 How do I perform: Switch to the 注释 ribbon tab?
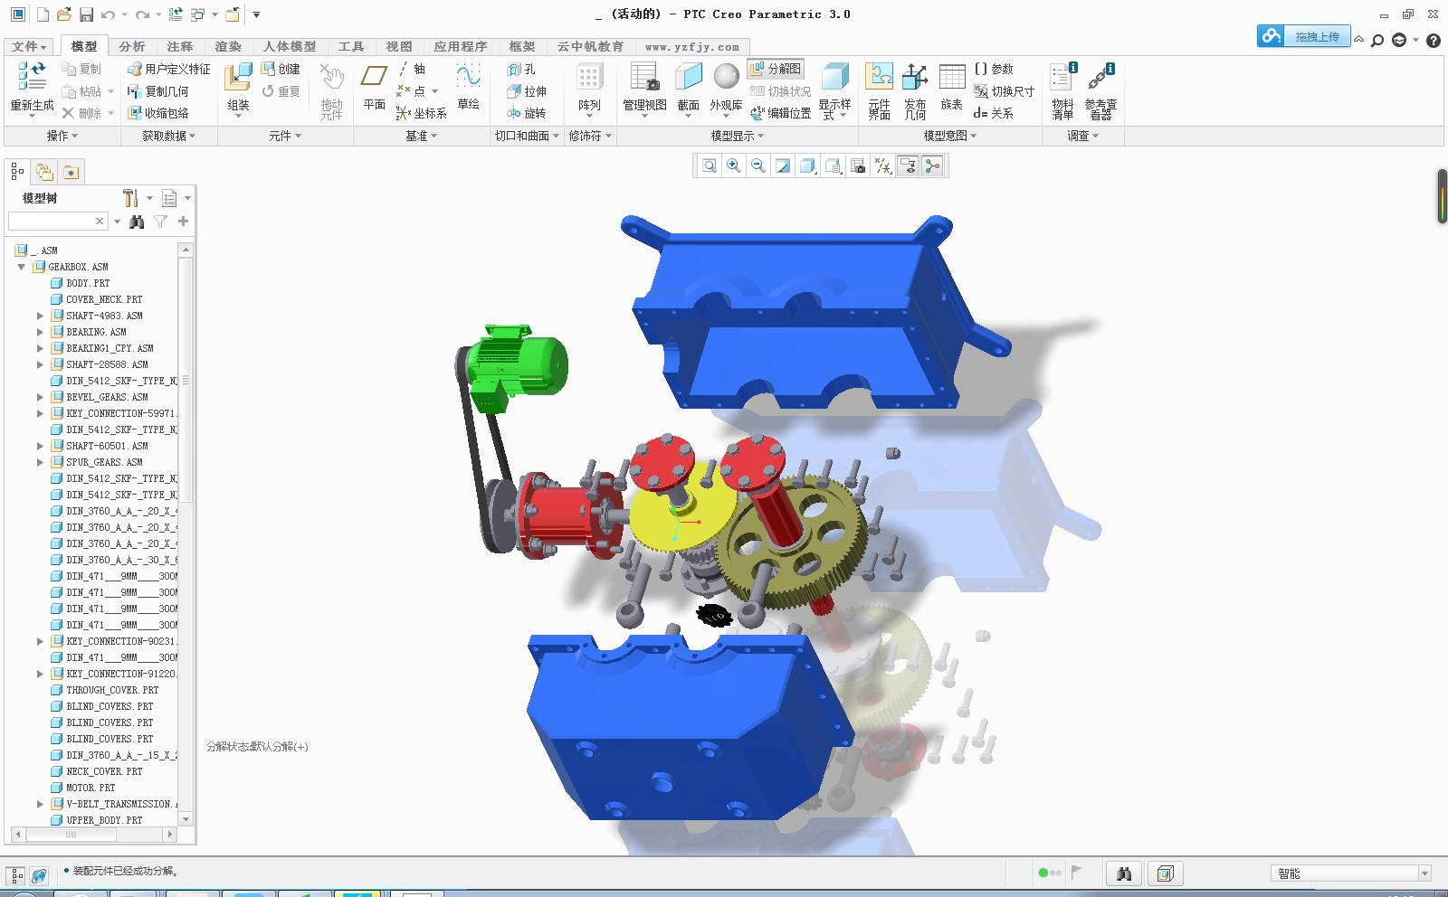(179, 46)
